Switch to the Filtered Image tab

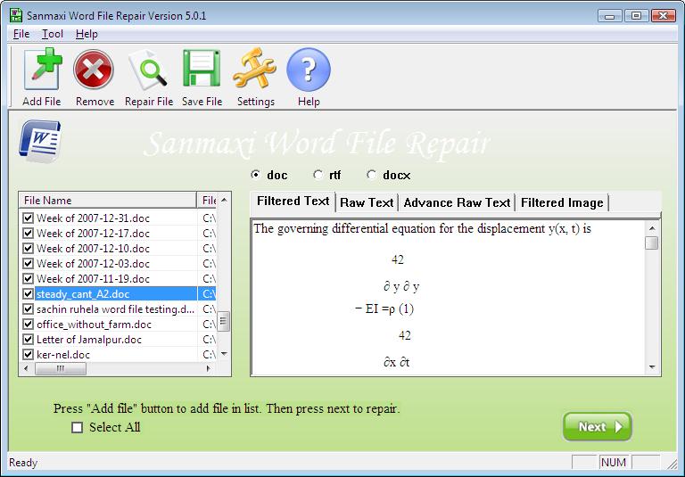(x=562, y=202)
